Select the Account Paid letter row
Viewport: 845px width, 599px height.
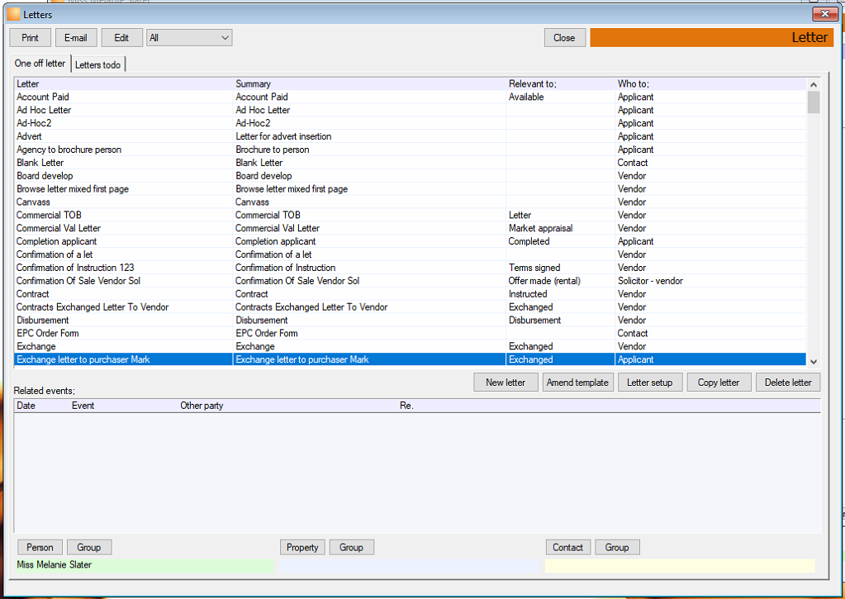[x=410, y=97]
